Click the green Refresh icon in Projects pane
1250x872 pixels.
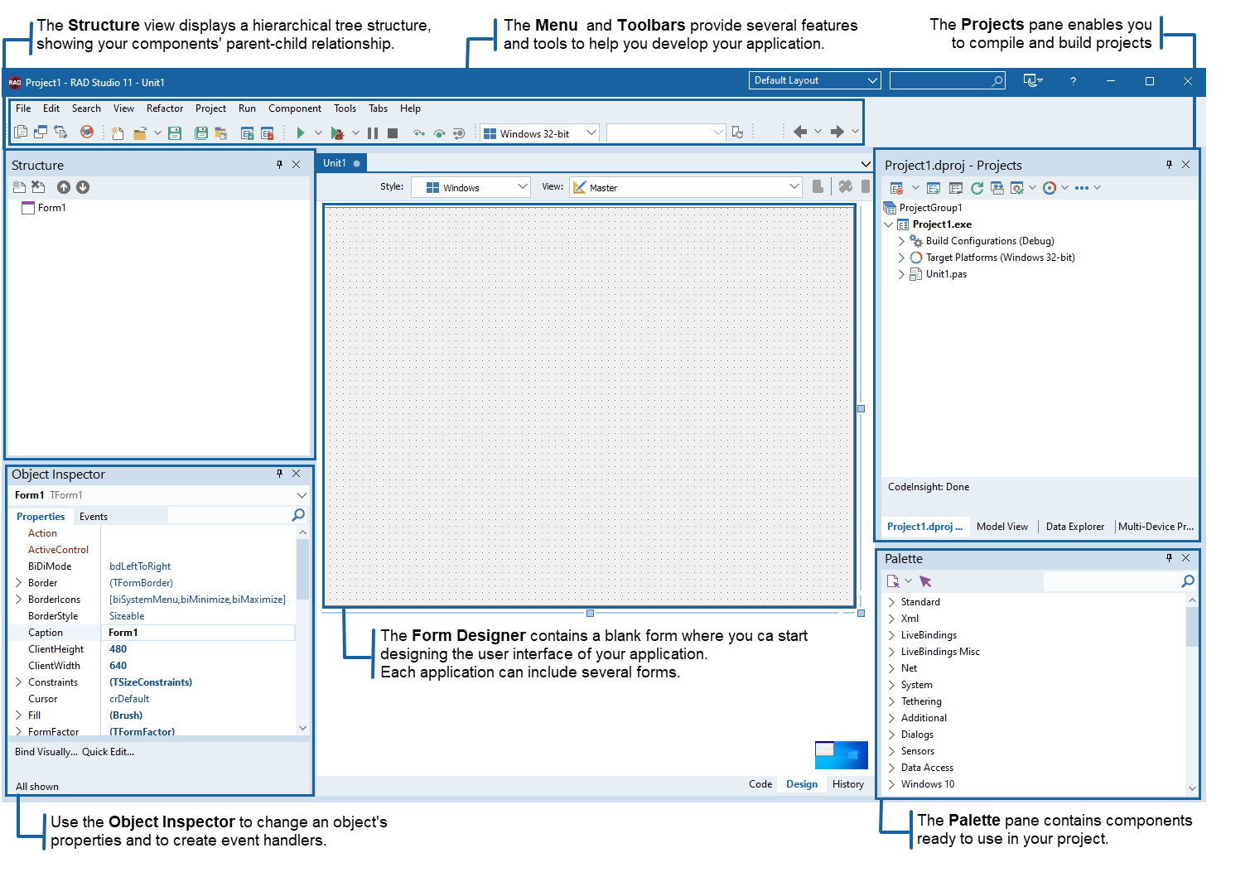pos(977,188)
